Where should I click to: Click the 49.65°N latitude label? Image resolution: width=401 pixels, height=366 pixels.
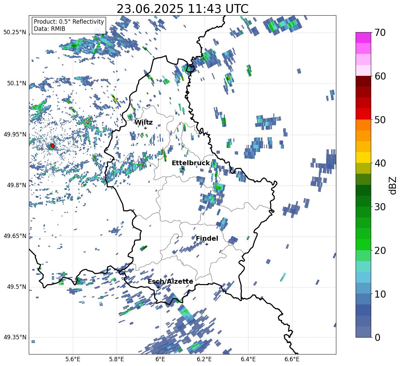click(15, 236)
